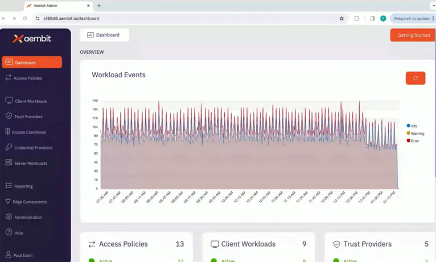Viewport: 436px width, 262px height.
Task: Go to Trust Providers shield icon
Action: click(9, 116)
